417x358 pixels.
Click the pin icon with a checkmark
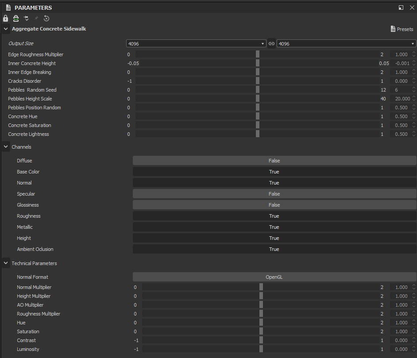click(26, 18)
